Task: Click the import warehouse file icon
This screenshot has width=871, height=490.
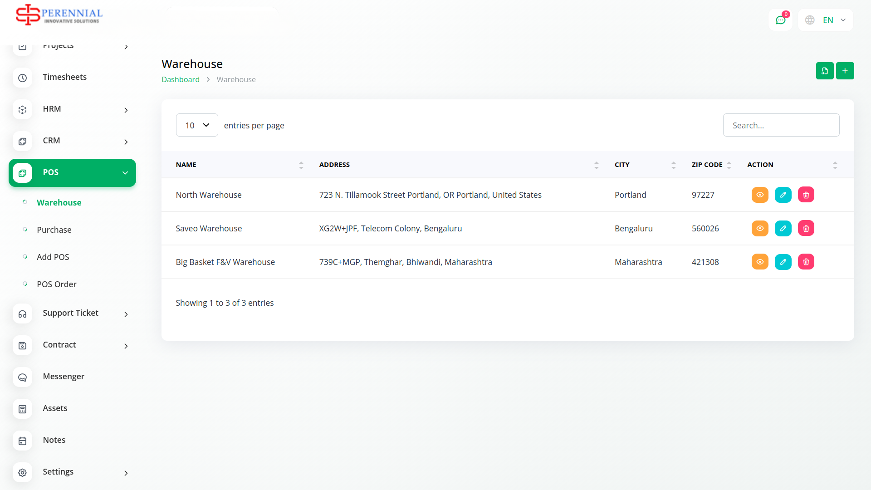Action: [824, 71]
